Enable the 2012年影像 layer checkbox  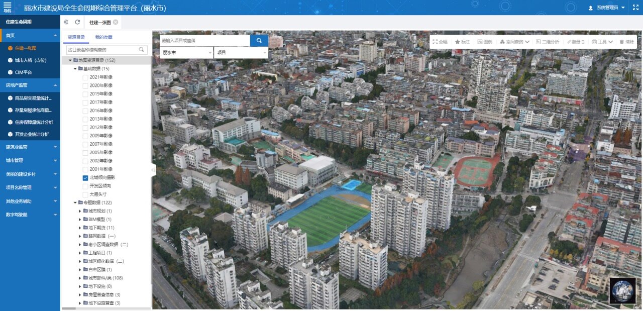coord(85,127)
